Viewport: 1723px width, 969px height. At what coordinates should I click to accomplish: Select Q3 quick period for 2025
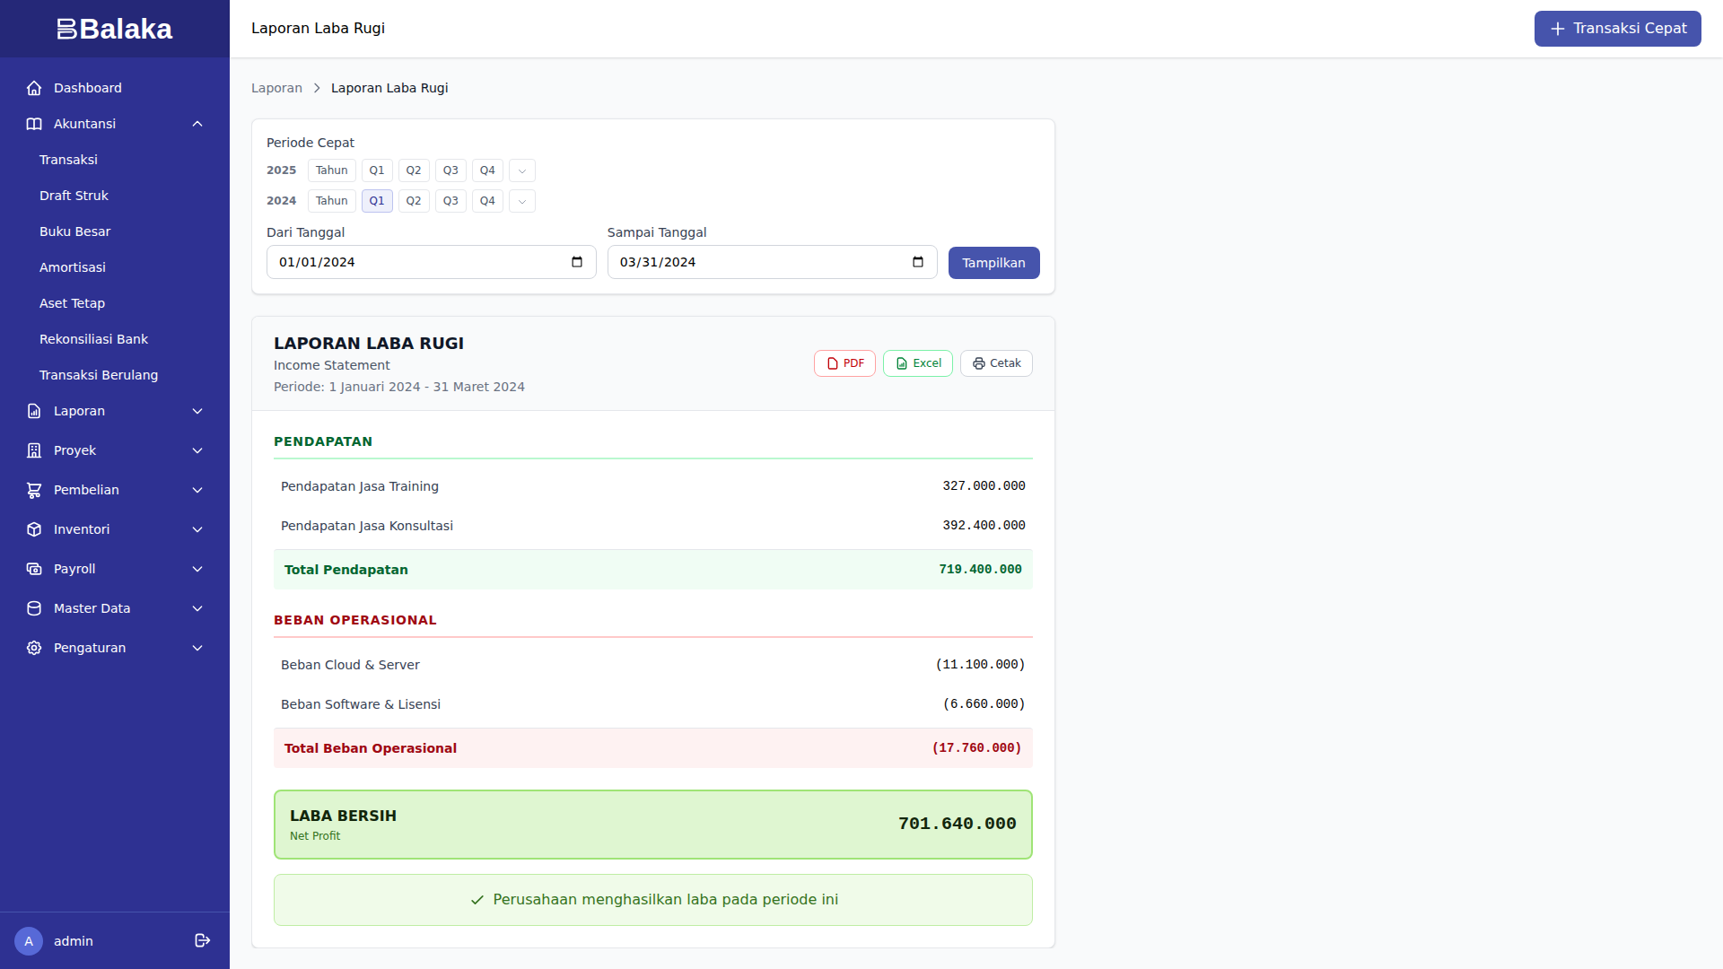point(450,170)
